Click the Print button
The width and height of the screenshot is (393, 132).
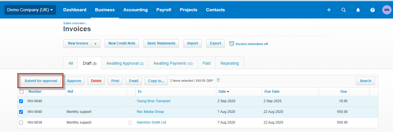pos(115,81)
